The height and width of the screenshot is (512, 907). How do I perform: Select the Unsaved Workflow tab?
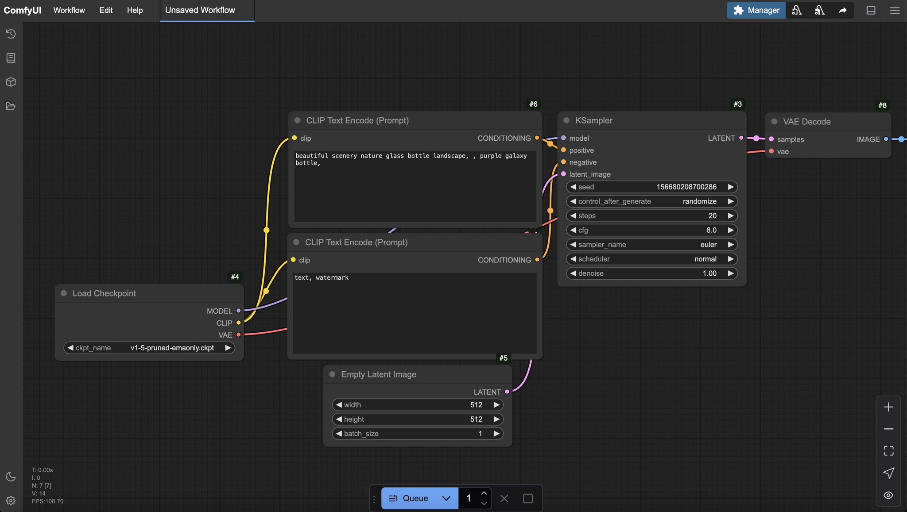[x=207, y=11]
